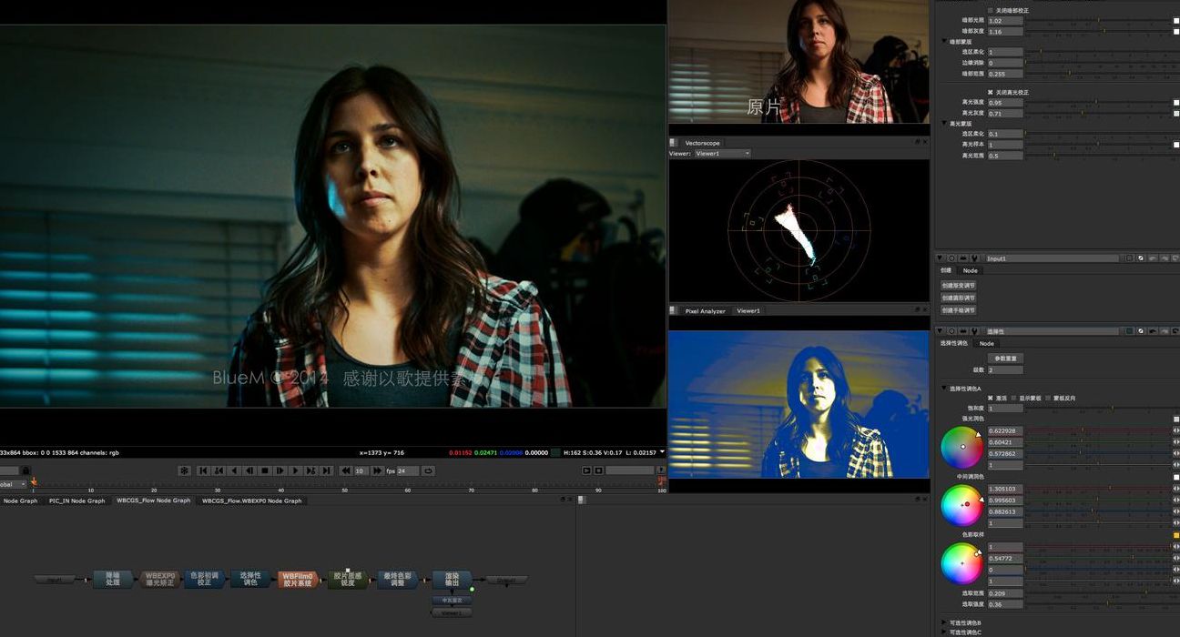Collapse the 高光蒙版 section
The height and width of the screenshot is (637, 1180).
pos(944,124)
